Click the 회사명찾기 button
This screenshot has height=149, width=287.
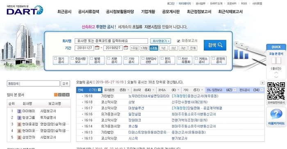coord(161,41)
